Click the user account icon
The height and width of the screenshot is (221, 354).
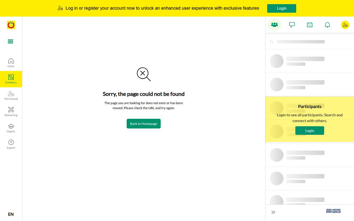pyautogui.click(x=345, y=25)
